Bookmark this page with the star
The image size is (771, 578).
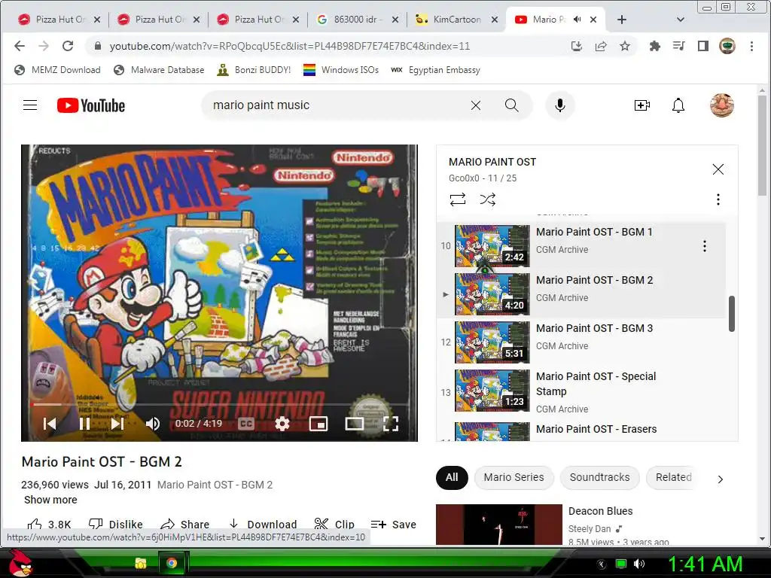pyautogui.click(x=624, y=46)
